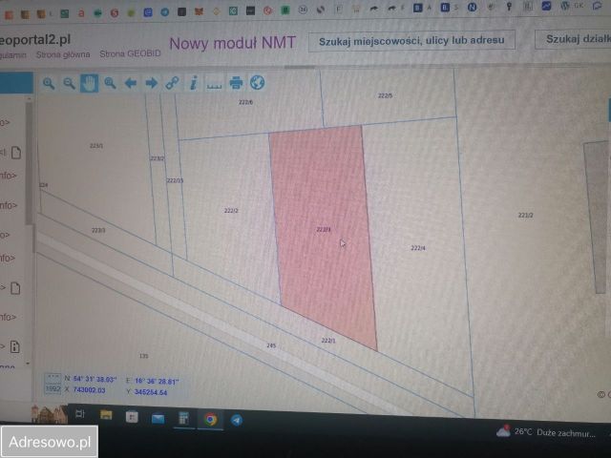Select the zoom out magnifier tool

(x=69, y=83)
